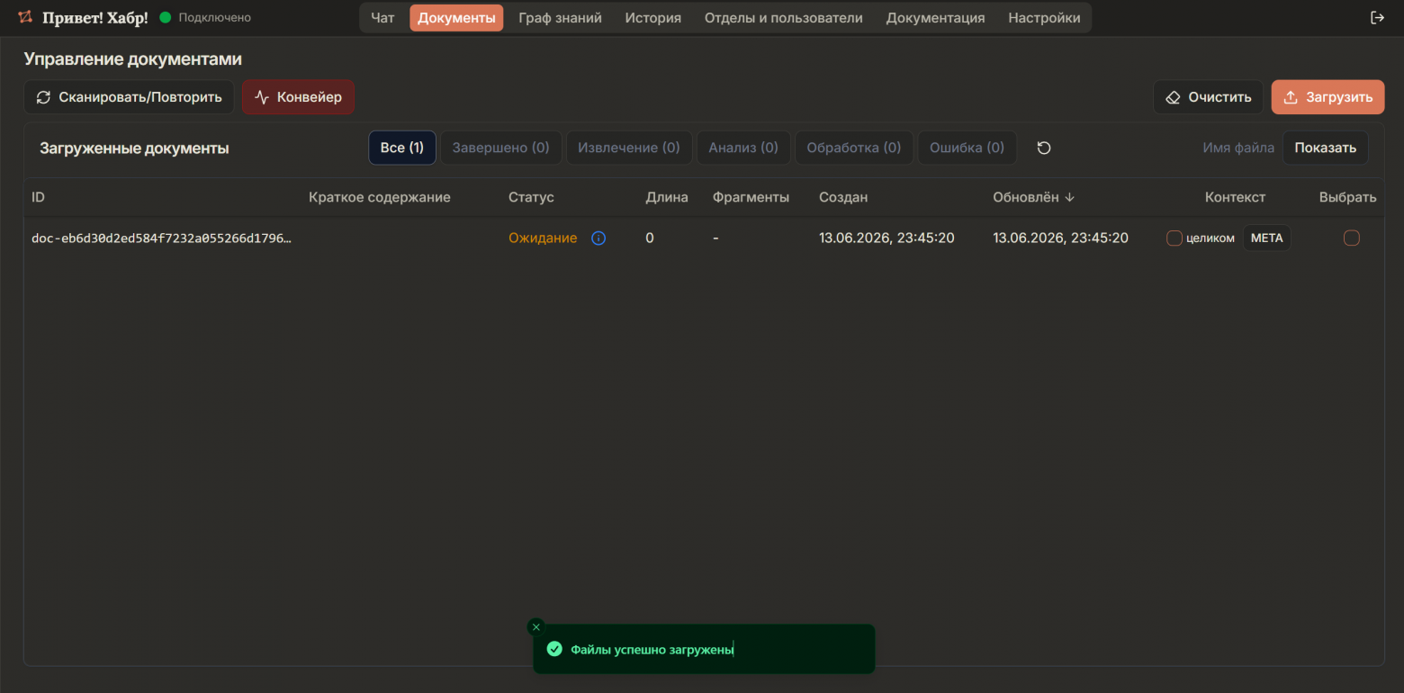The image size is (1404, 693).
Task: Click the Файлы успешно загружены message
Action: [652, 649]
